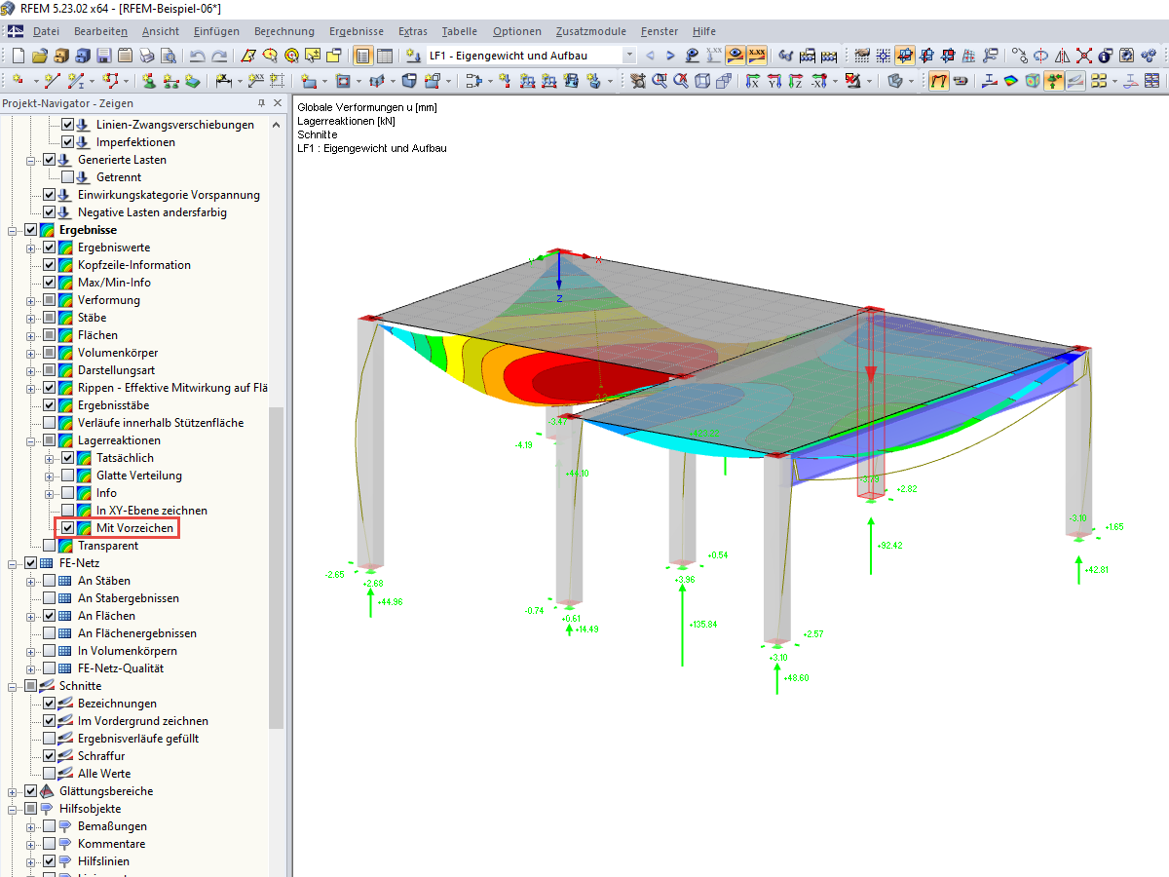Screen dimensions: 1169x877
Task: Check Verläufe innerhalb Stützenfläche checkbox
Action: [50, 423]
